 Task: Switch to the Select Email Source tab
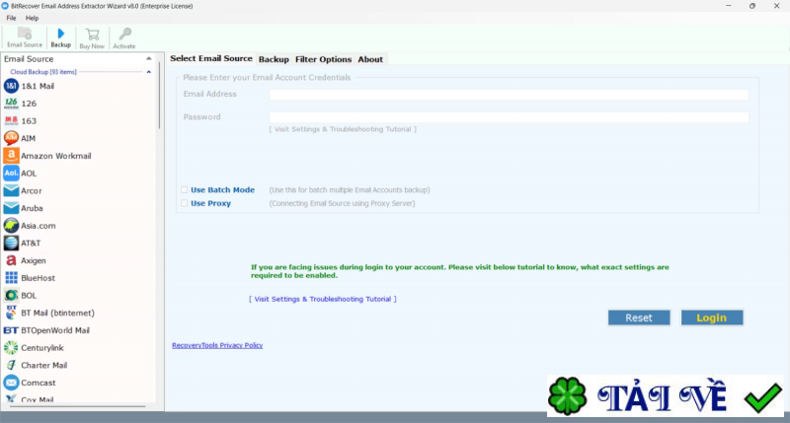(211, 58)
